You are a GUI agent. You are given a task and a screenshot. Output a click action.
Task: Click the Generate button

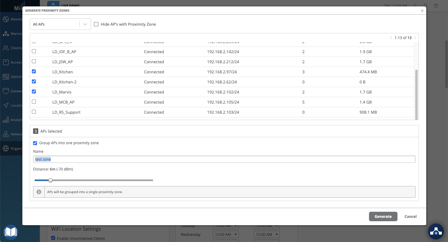(383, 216)
